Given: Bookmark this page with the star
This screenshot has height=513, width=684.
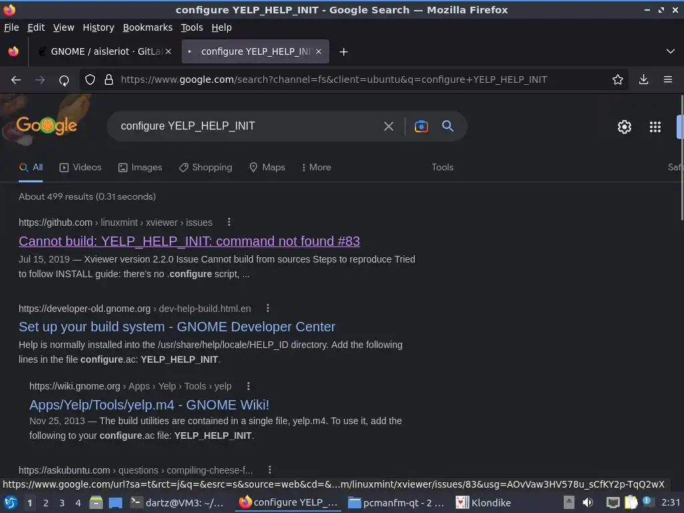Looking at the screenshot, I should click(618, 79).
